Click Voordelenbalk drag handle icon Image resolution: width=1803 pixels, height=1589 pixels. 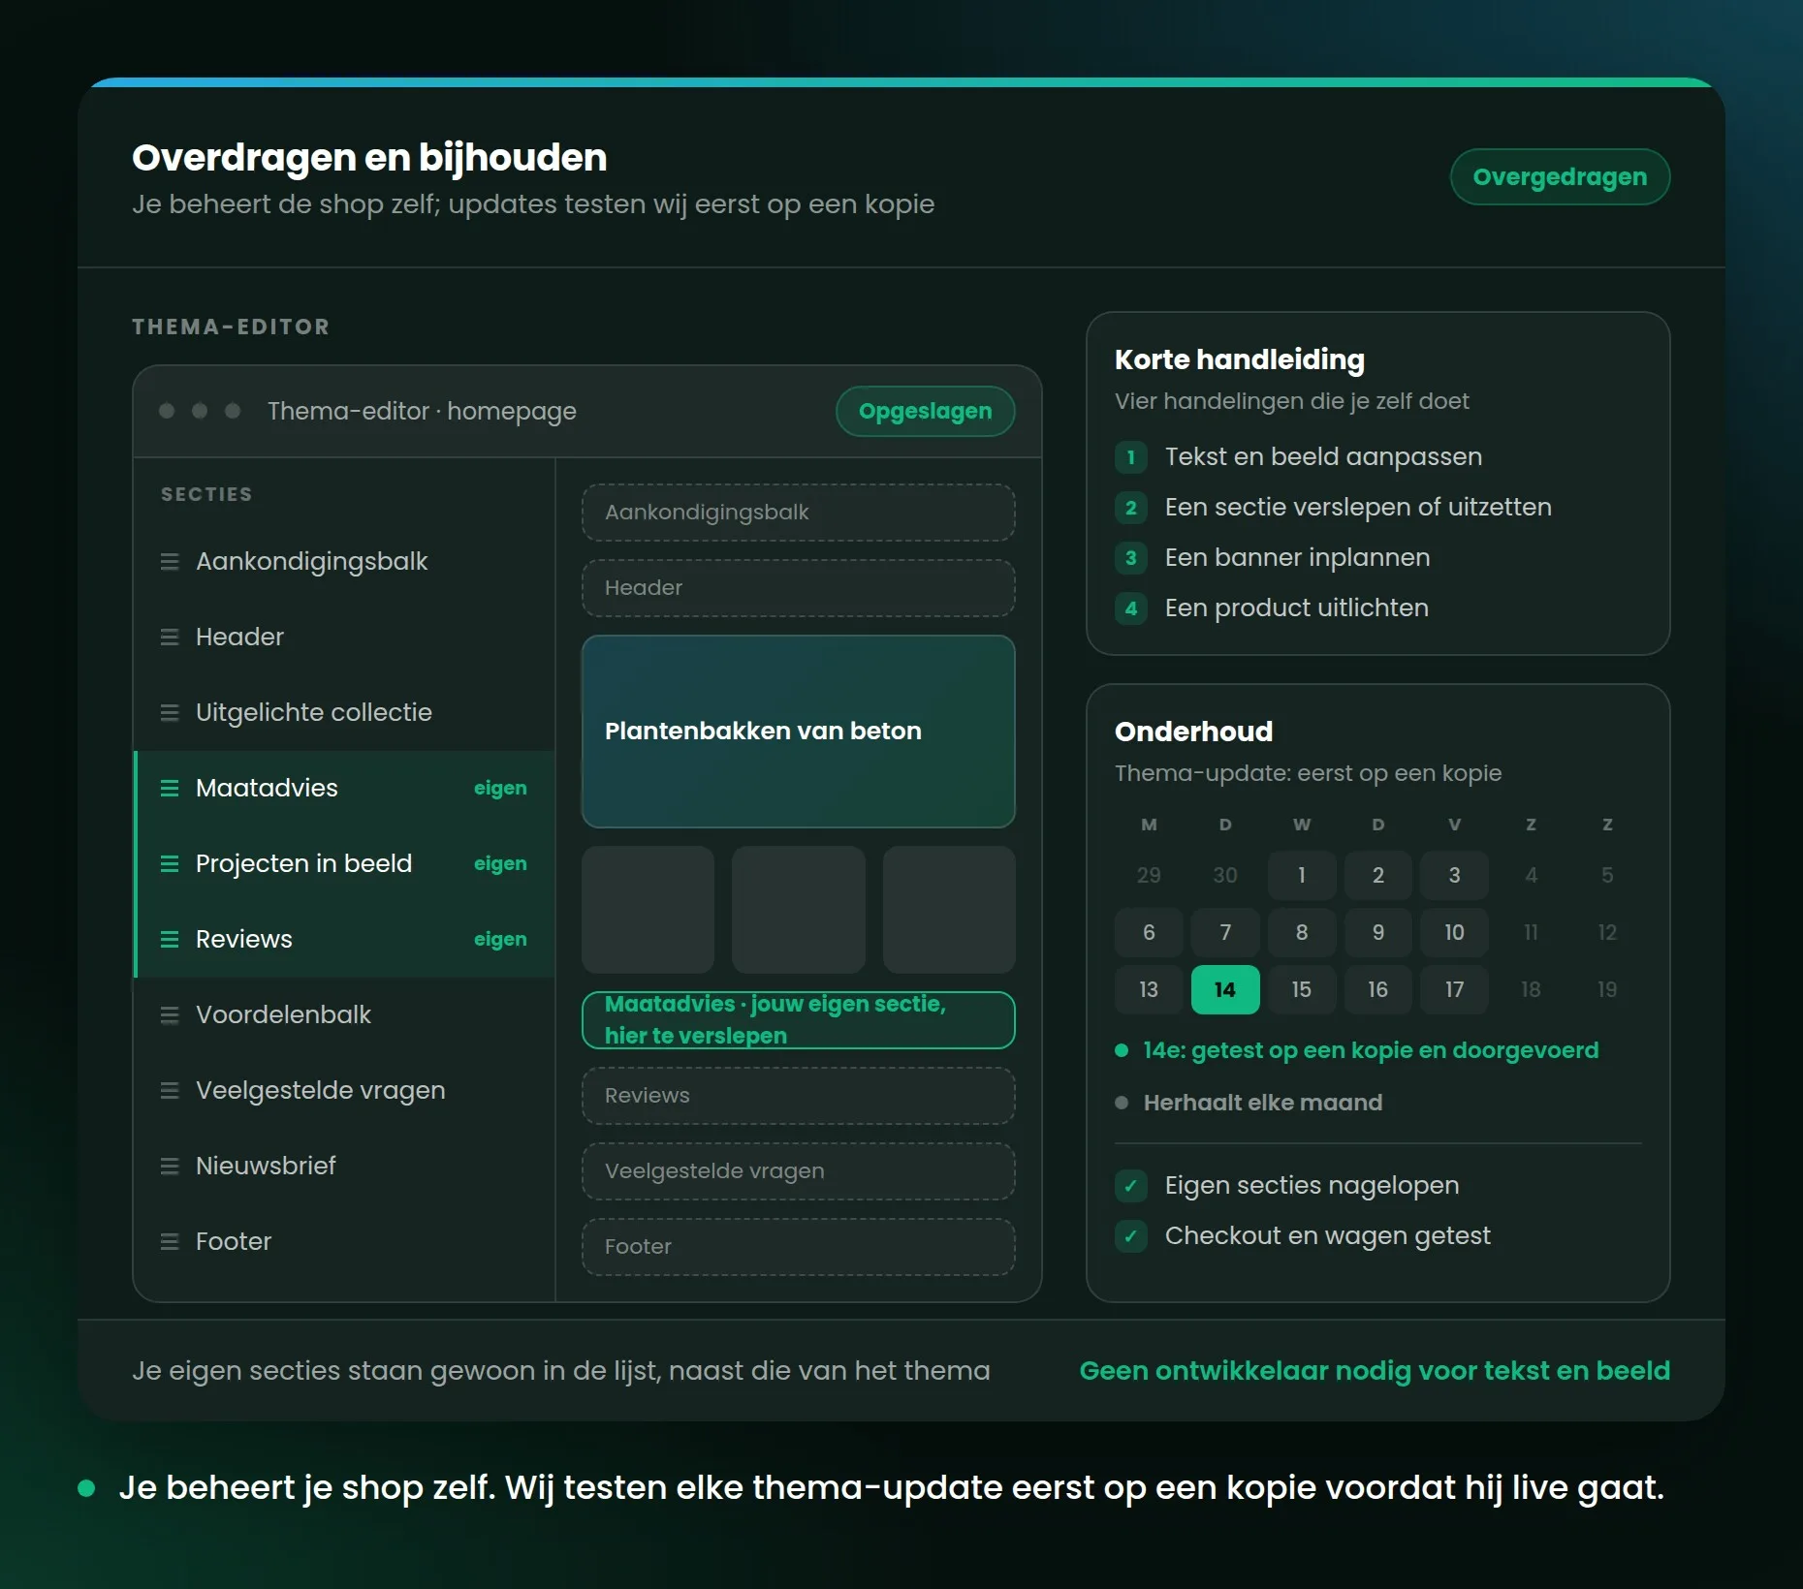coord(170,1015)
